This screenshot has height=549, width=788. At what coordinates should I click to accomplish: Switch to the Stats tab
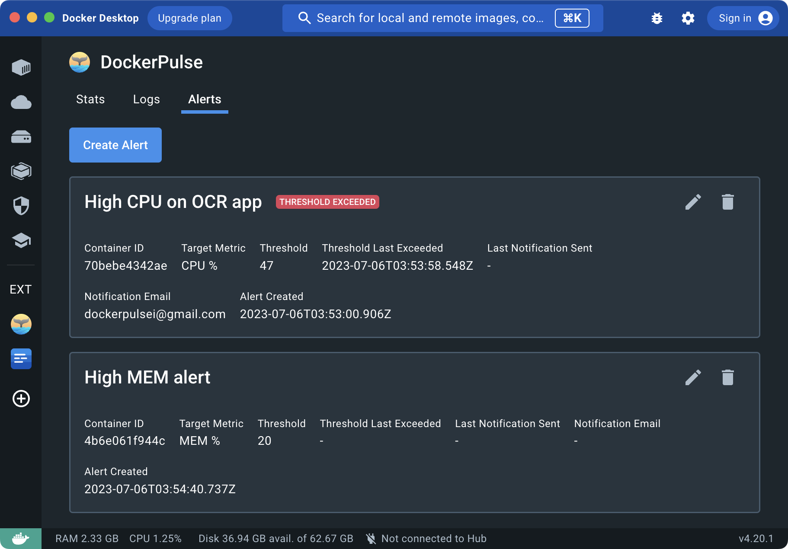[90, 99]
